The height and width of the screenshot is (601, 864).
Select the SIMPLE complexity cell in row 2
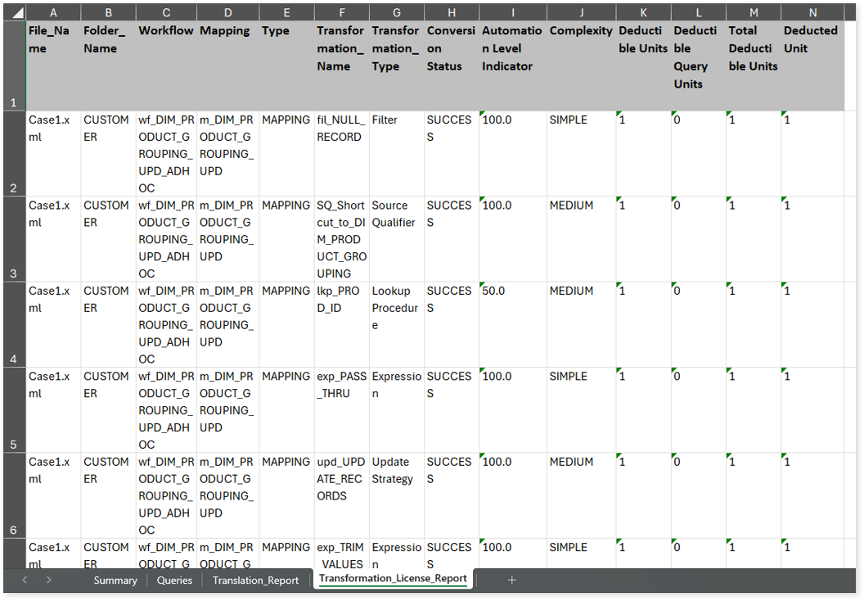point(582,154)
